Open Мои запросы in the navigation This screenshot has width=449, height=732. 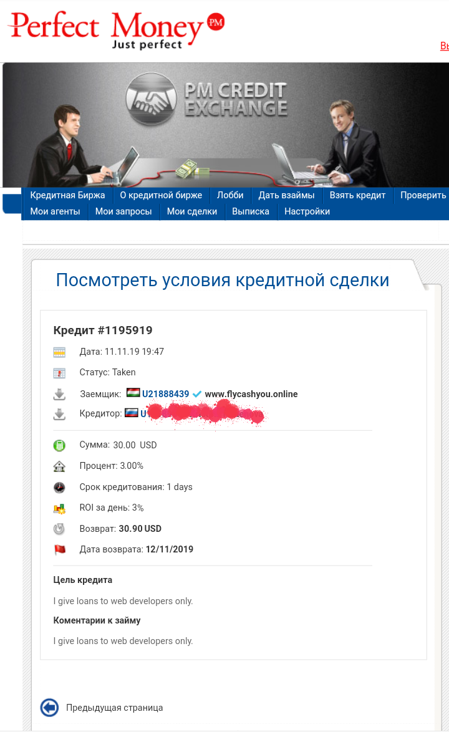[x=123, y=211]
